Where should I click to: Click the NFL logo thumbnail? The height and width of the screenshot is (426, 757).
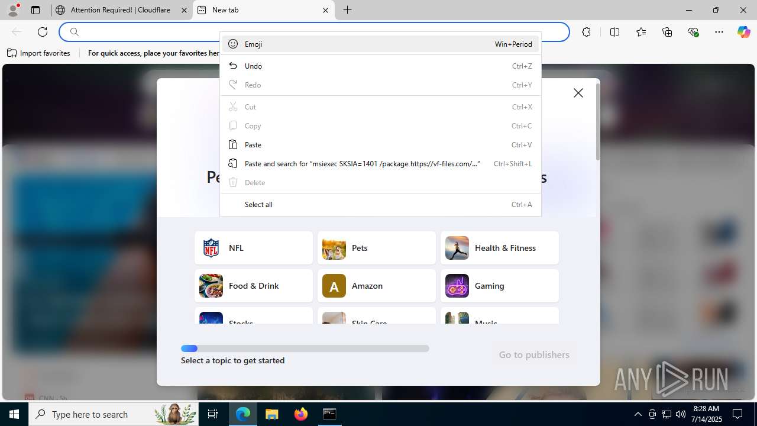[x=211, y=248]
